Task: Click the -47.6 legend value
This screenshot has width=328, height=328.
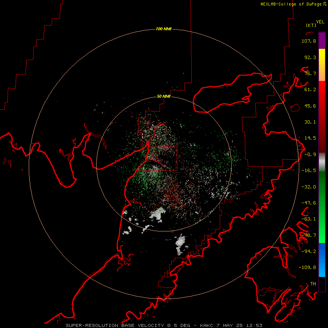Action: [309, 203]
